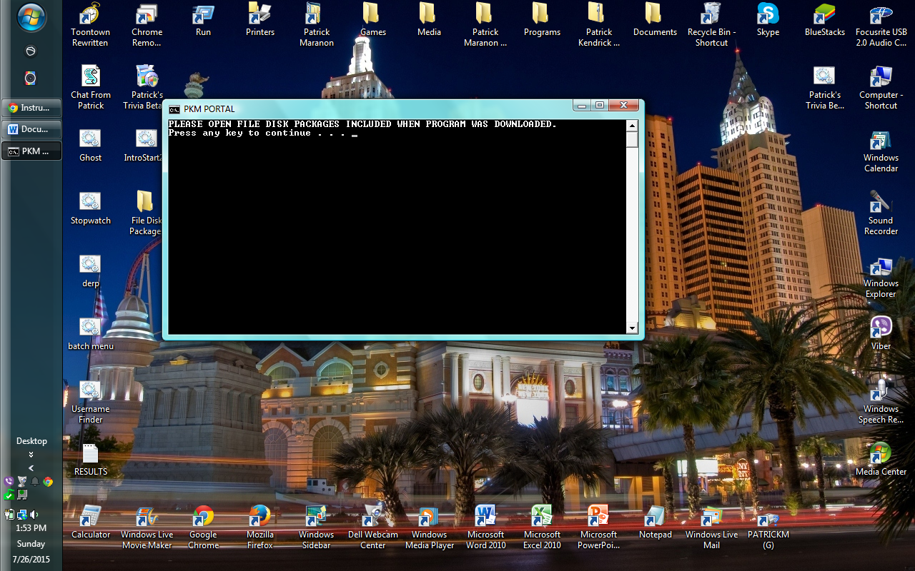The image size is (915, 571).
Task: Collapse hidden tray icons arrow
Action: click(31, 468)
